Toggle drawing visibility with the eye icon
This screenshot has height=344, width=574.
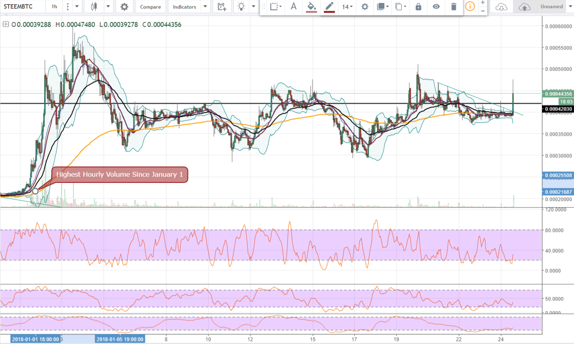click(436, 6)
